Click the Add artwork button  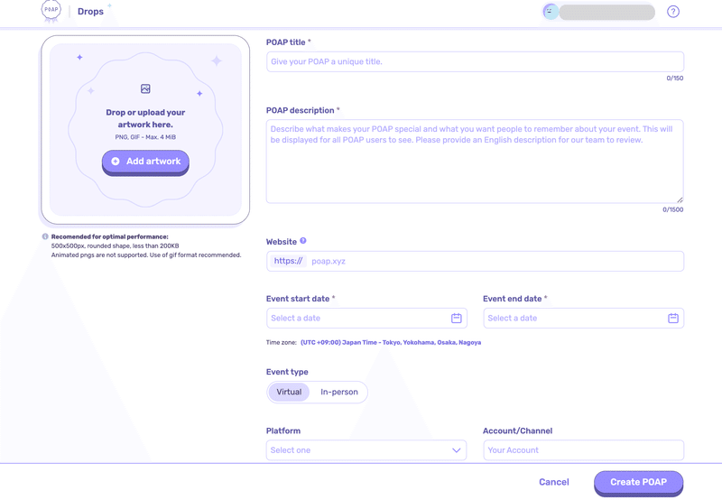point(145,162)
